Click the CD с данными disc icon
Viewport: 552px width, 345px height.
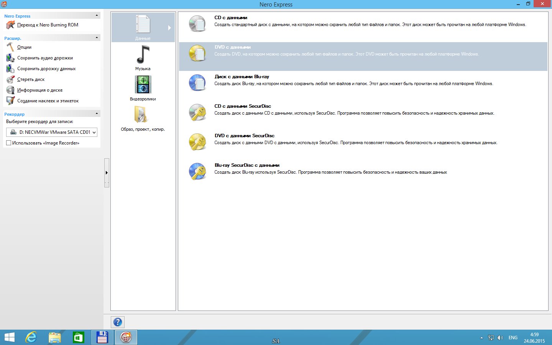pyautogui.click(x=197, y=24)
